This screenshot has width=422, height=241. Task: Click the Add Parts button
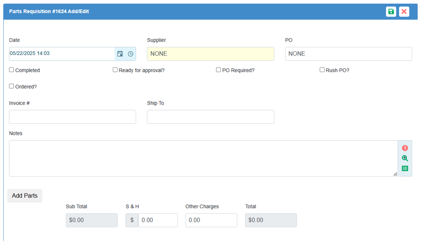coord(25,196)
